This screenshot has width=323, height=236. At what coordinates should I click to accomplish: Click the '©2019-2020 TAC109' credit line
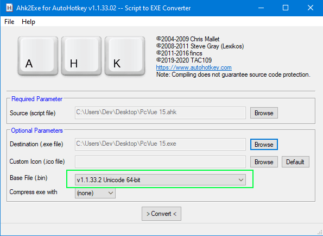pyautogui.click(x=183, y=60)
